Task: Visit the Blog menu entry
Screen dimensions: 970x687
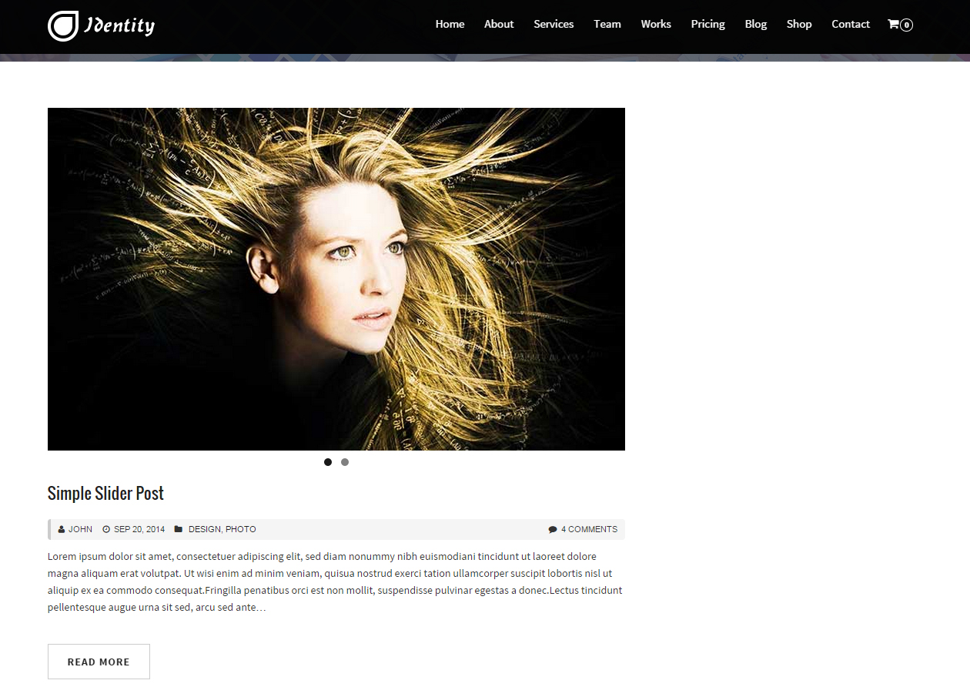Action: 755,24
